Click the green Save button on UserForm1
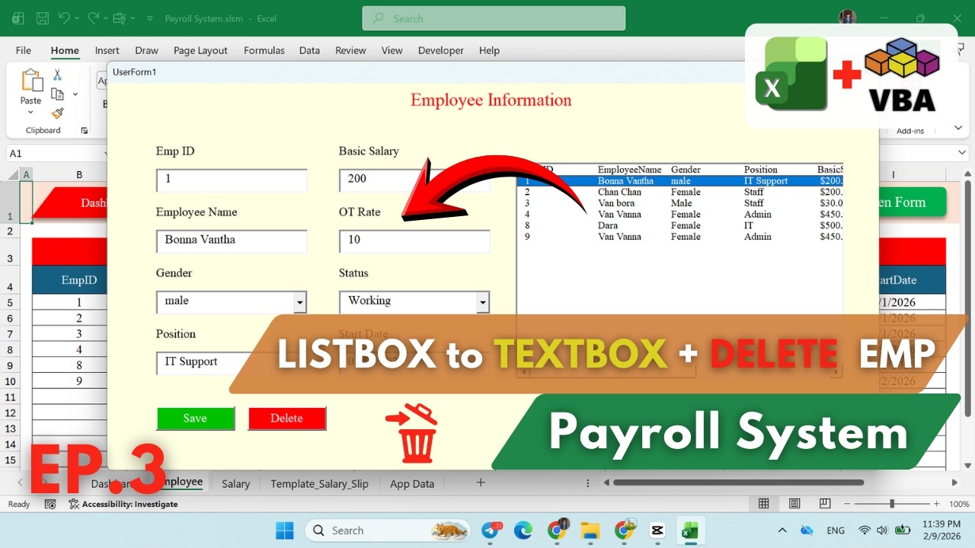This screenshot has height=548, width=975. point(196,418)
